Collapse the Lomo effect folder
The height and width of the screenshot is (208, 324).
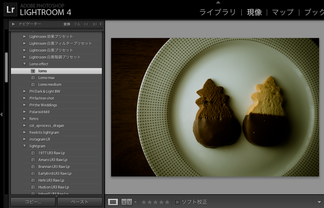point(24,64)
